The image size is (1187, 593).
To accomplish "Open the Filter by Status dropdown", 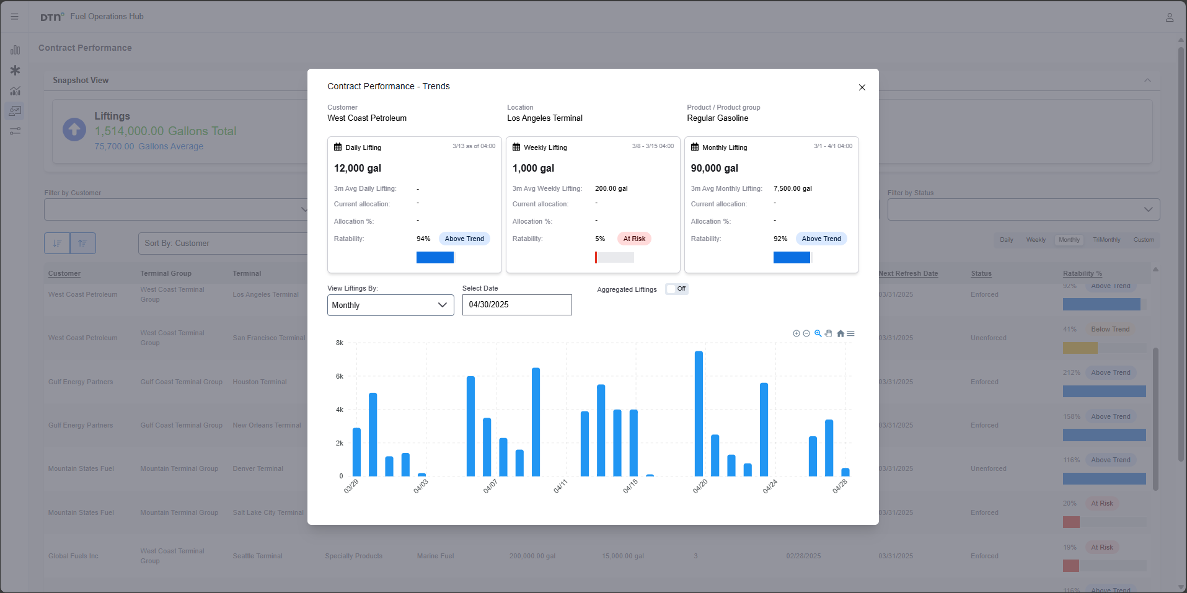I will click(1023, 209).
